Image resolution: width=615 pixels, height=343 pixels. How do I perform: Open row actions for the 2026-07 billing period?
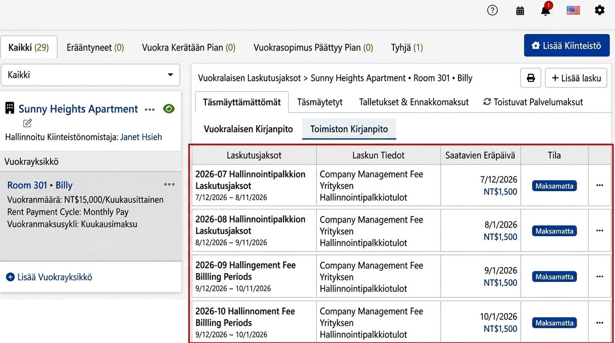click(x=600, y=185)
